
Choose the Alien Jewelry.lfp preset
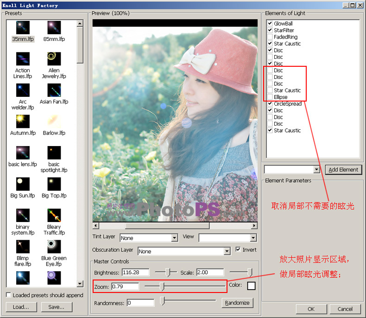coord(54,58)
